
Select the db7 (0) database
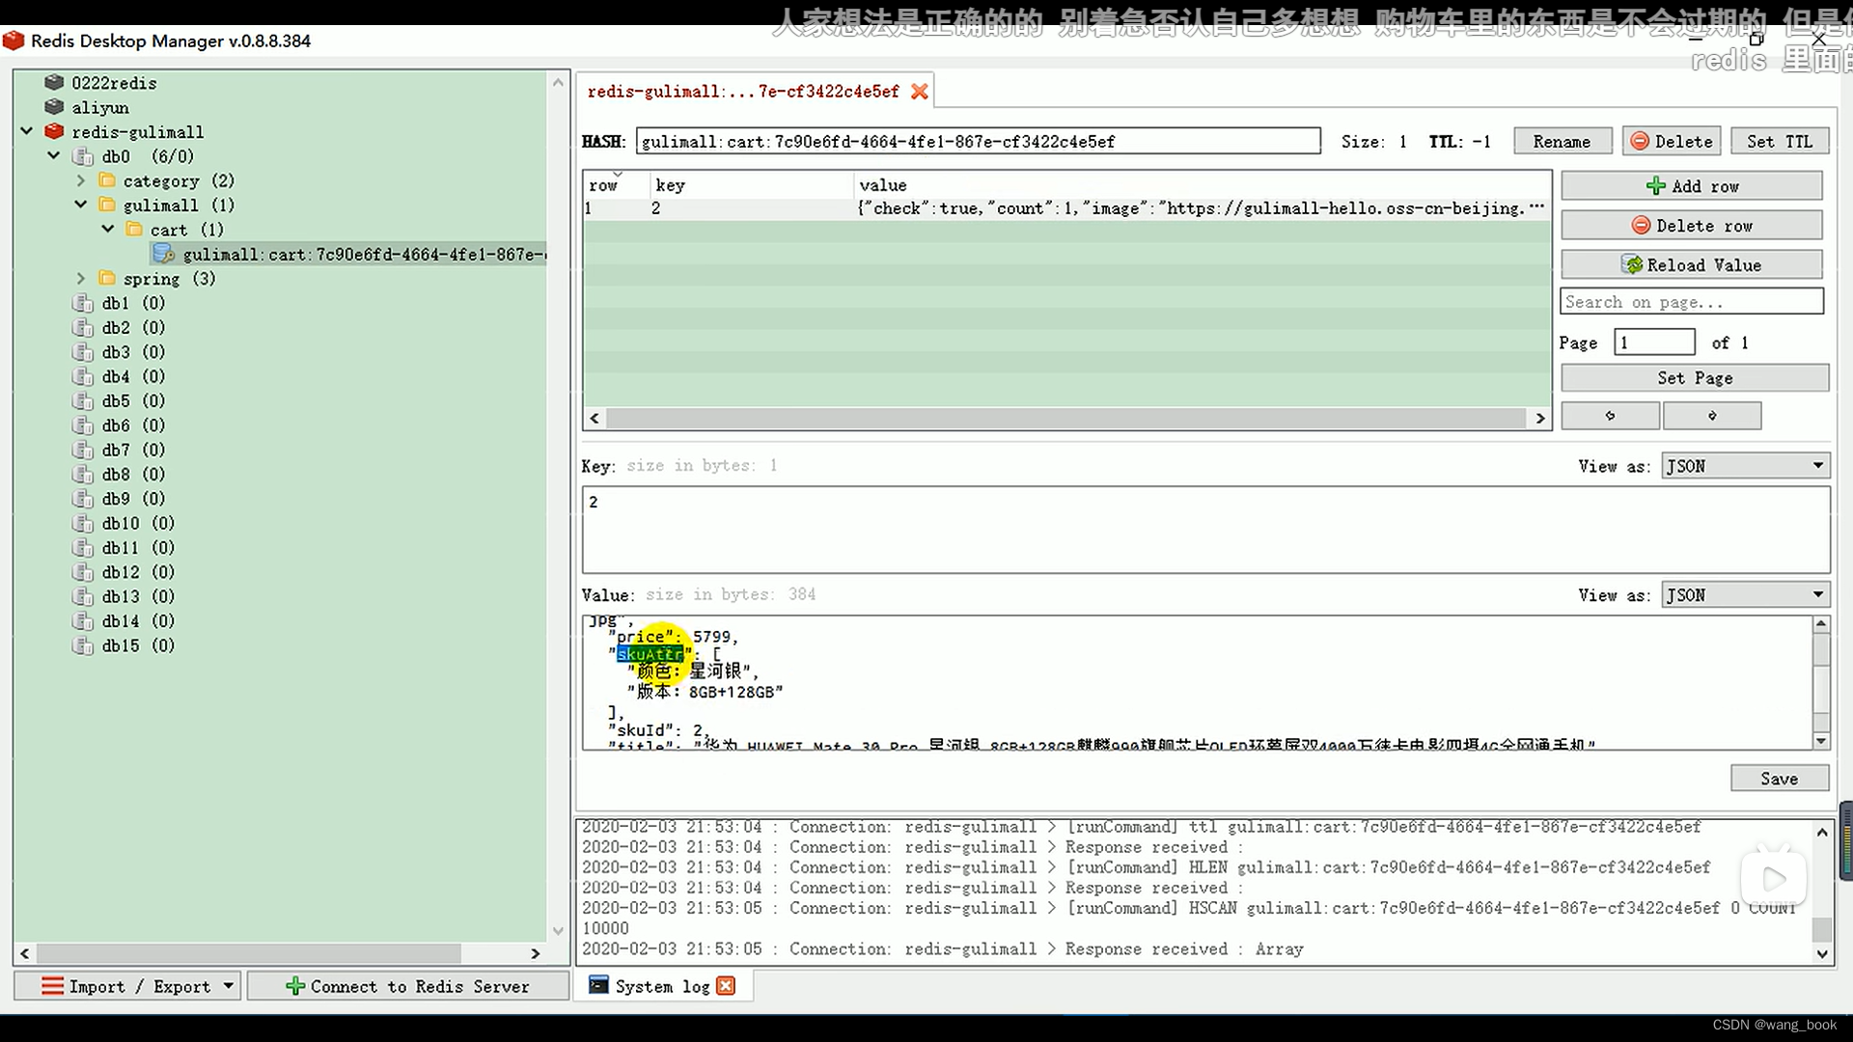tap(133, 450)
